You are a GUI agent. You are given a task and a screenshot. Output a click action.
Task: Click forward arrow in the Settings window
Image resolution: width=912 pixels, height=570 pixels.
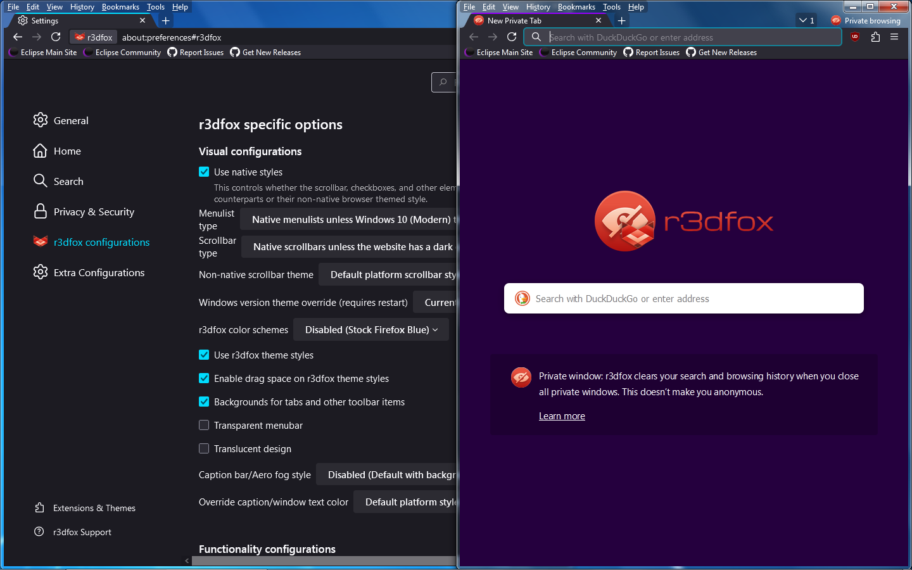pos(37,37)
